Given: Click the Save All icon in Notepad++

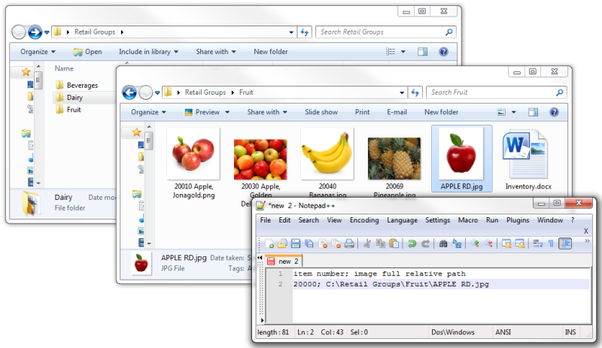Looking at the screenshot, I should pyautogui.click(x=309, y=244).
